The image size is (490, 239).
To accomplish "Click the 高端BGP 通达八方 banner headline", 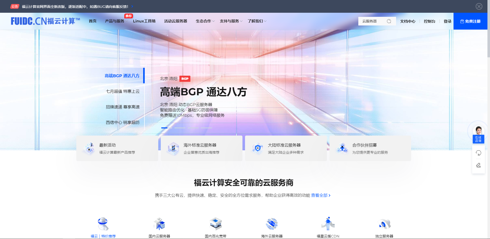I will pos(203,92).
